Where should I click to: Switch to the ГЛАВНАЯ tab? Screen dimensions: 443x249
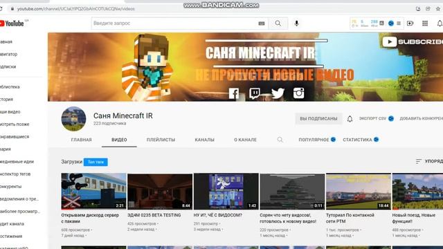[82, 140]
